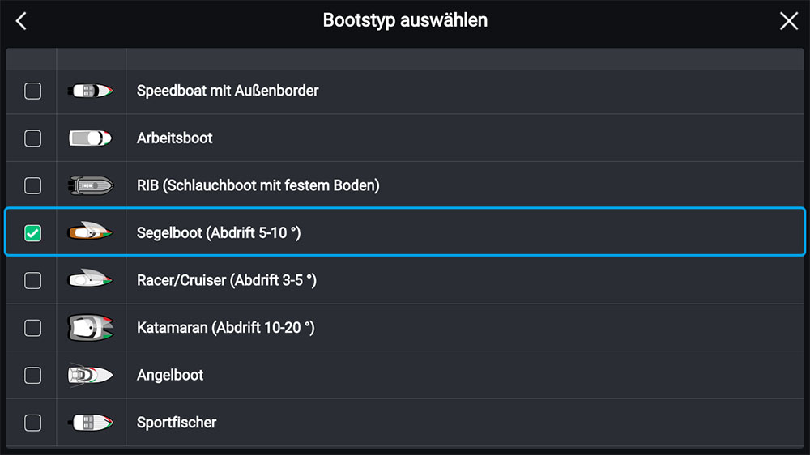Select the Angelboot text label
This screenshot has width=810, height=455.
pyautogui.click(x=170, y=375)
